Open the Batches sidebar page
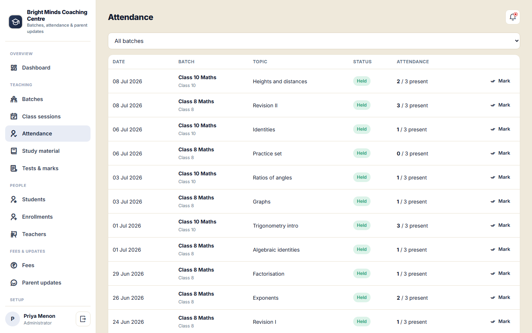The height and width of the screenshot is (333, 532). pos(48,99)
